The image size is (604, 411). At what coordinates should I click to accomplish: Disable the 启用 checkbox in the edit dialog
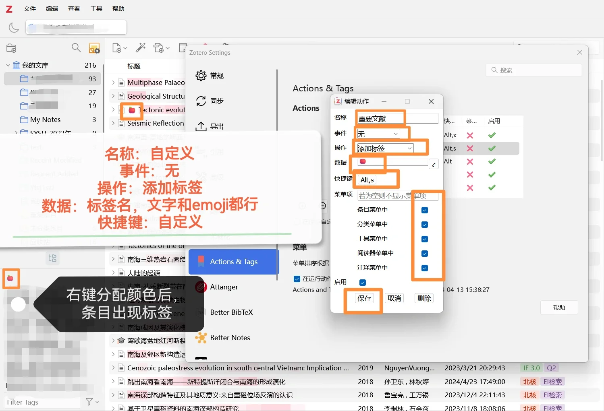pyautogui.click(x=363, y=282)
